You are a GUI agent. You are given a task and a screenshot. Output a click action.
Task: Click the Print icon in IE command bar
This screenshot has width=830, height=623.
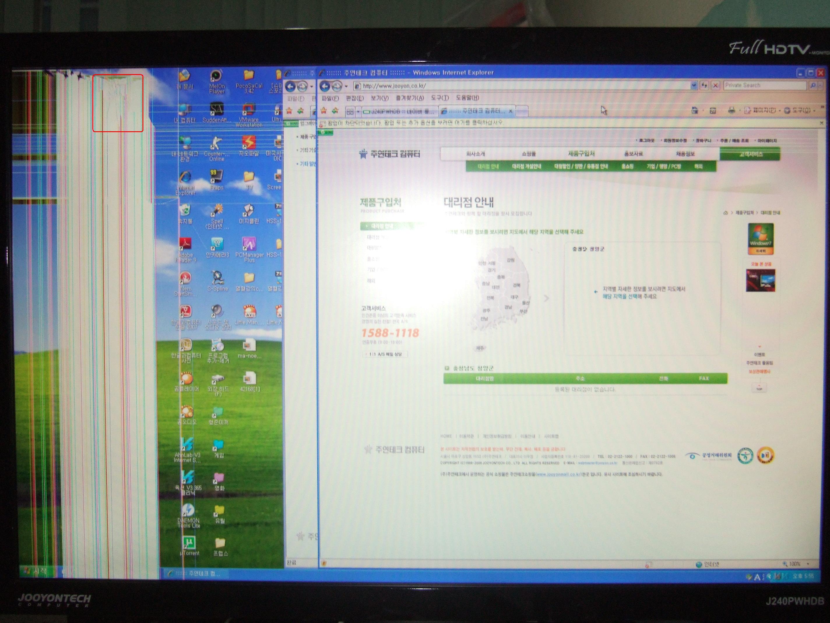point(731,111)
